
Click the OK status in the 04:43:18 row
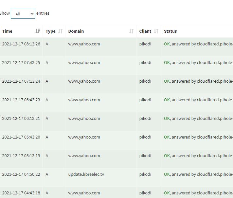point(167,193)
